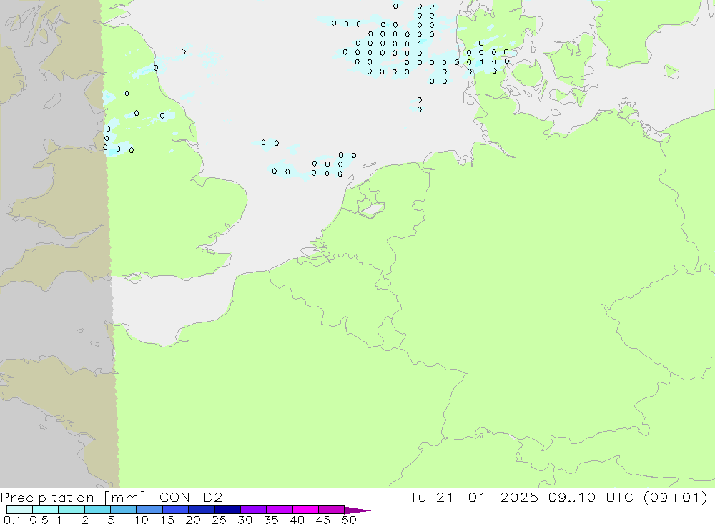715x524 pixels.
Task: Click the 15–20 mm legend swatch
Action: point(175,510)
